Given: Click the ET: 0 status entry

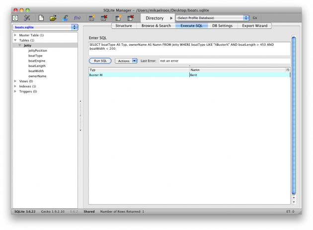Looking at the screenshot, I should pos(290,212).
